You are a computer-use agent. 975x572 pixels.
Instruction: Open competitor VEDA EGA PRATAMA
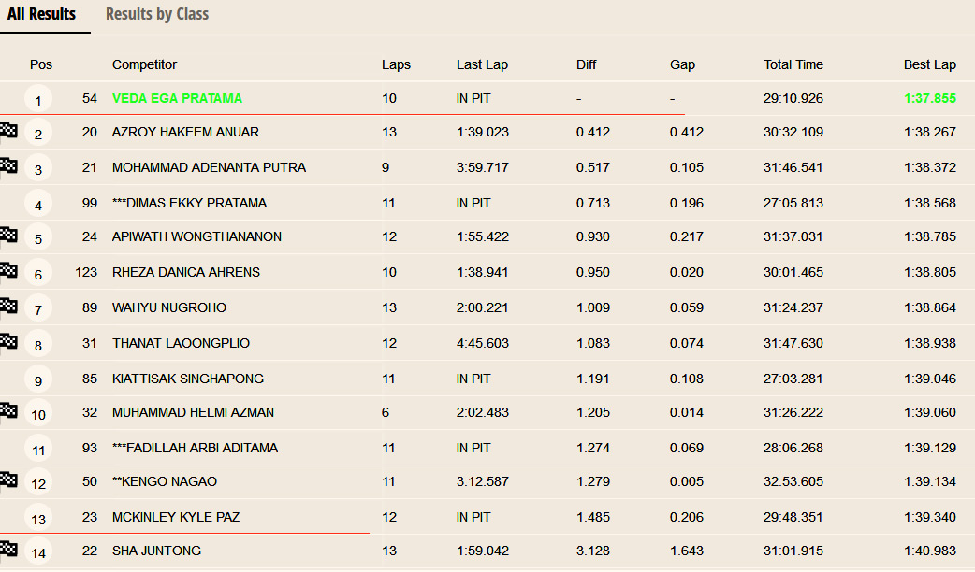tap(177, 98)
